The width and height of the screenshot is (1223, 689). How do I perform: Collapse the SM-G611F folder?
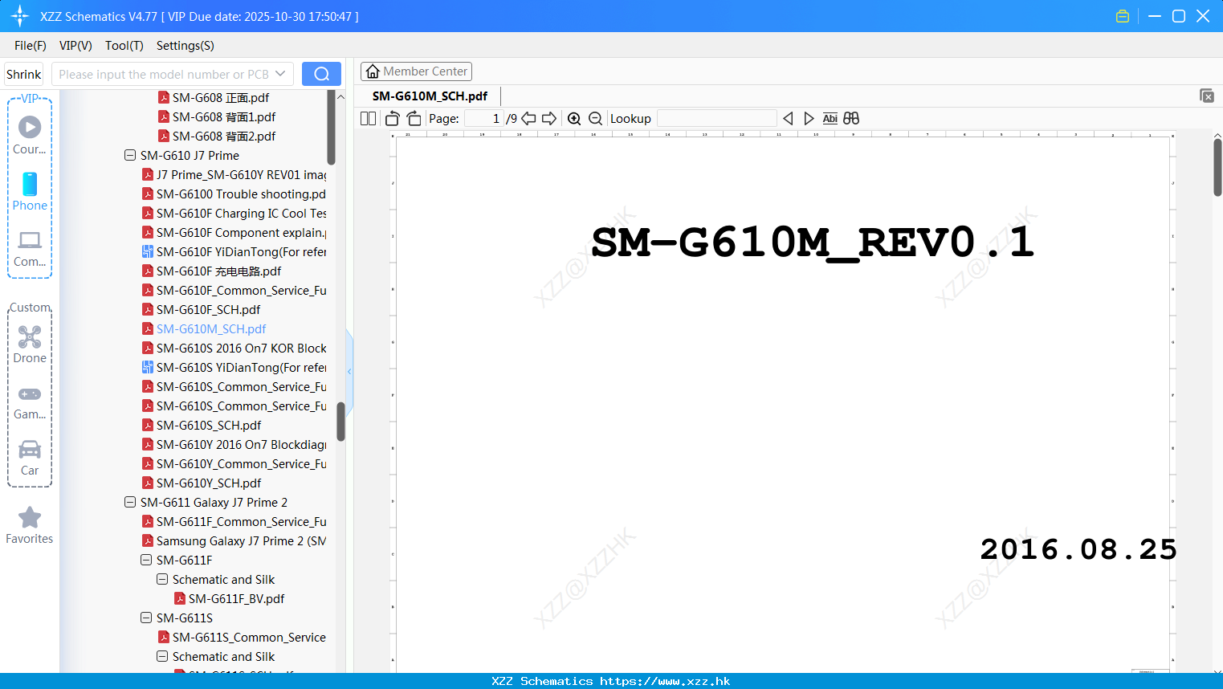[x=146, y=560]
